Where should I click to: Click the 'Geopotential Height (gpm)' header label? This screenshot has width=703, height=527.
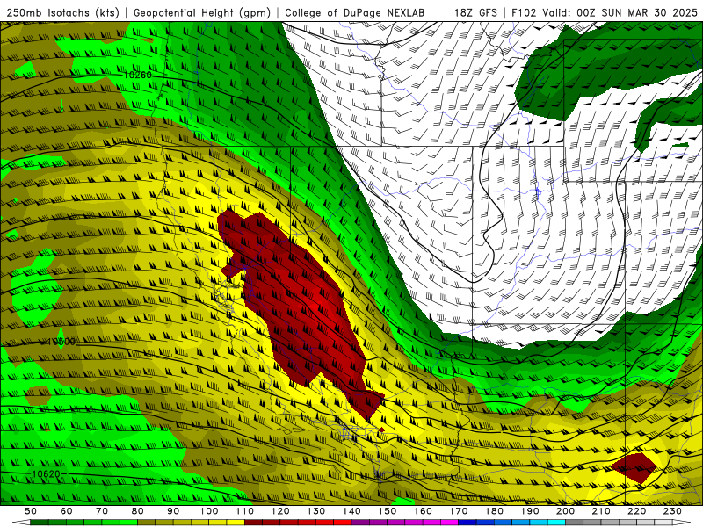[202, 12]
